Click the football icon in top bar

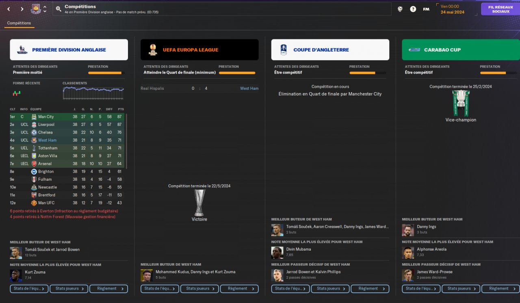(400, 9)
